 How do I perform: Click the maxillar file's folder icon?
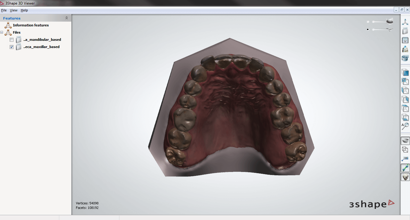point(19,47)
